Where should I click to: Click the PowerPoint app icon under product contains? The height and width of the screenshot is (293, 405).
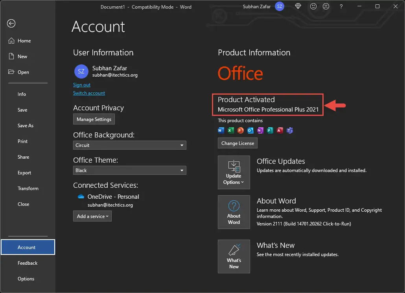(x=241, y=130)
